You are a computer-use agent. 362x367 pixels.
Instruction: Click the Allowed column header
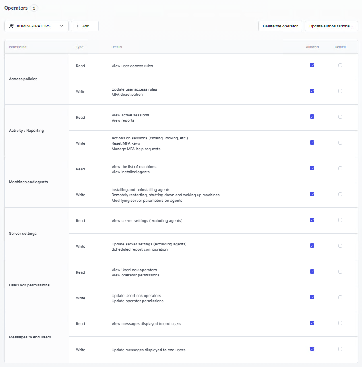pyautogui.click(x=312, y=47)
